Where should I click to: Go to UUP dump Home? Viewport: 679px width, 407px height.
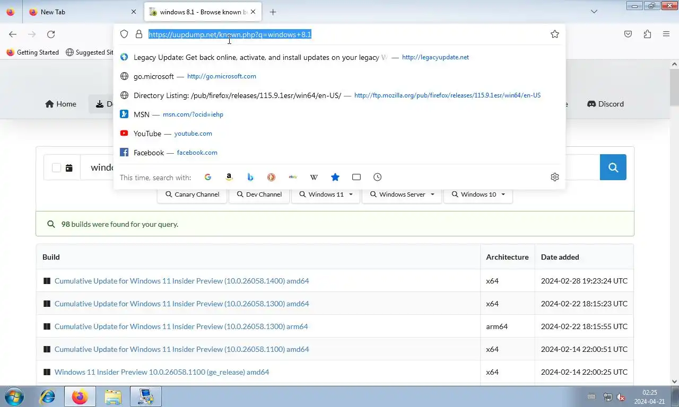coord(61,104)
